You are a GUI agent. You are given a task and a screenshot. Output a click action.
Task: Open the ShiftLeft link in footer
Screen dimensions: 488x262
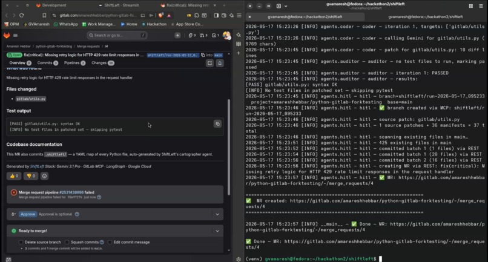37,166
